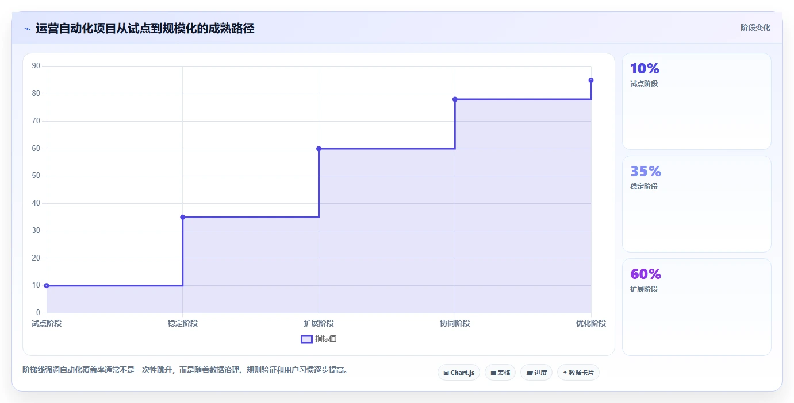Click the data point at 优化阶段 value 85

tap(591, 80)
